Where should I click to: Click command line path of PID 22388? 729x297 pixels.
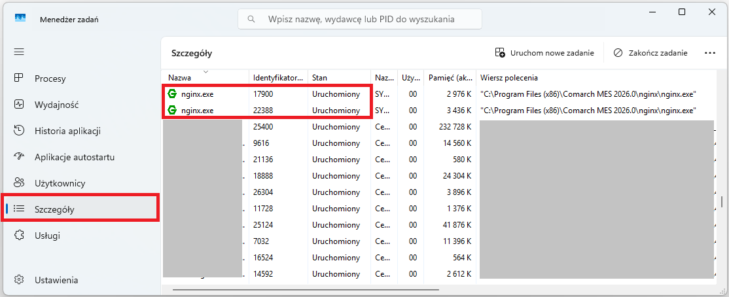pos(588,111)
